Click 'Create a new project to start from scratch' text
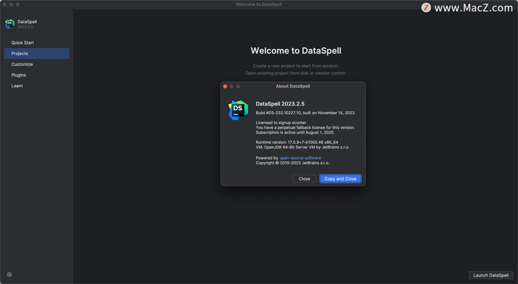 (x=296, y=66)
